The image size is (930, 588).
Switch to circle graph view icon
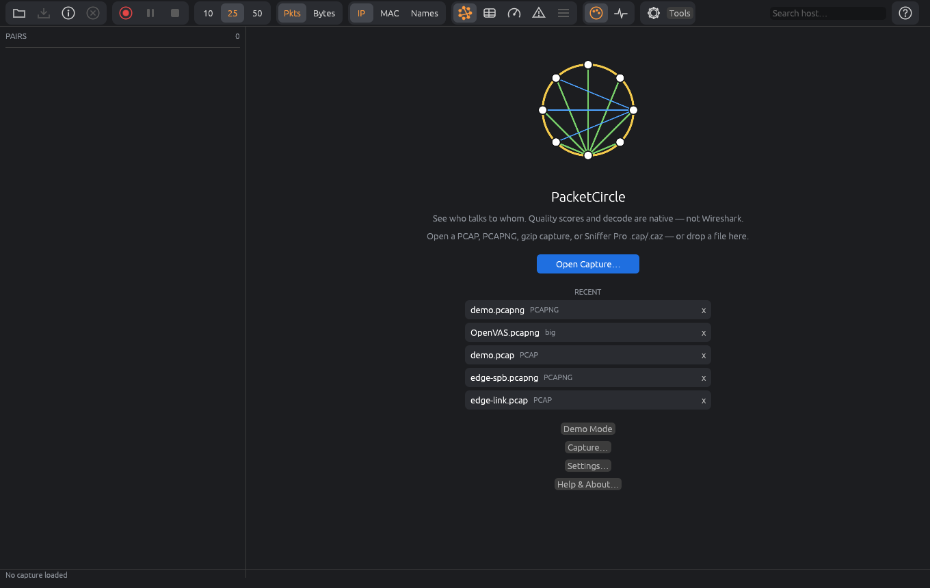click(x=465, y=13)
